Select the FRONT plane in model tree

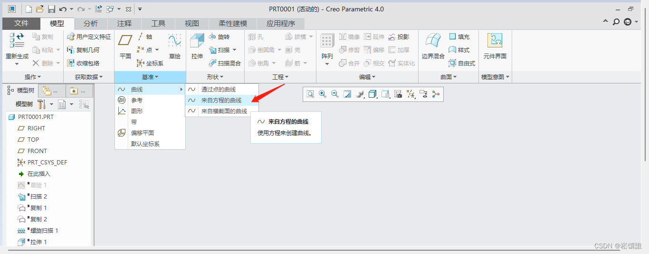tap(37, 151)
